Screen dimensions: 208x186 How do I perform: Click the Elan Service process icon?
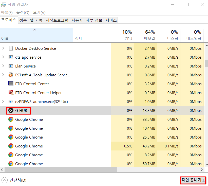point(11,66)
